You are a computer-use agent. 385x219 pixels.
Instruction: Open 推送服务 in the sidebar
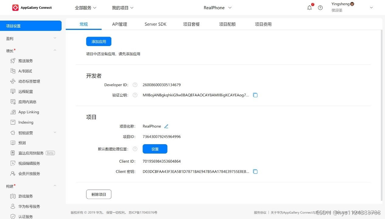click(x=26, y=61)
